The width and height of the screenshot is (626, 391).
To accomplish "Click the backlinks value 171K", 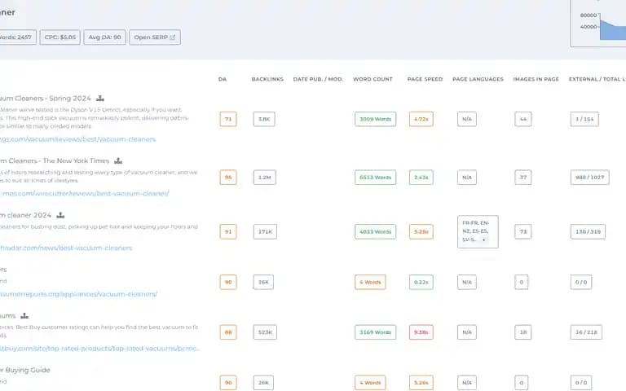I will [x=265, y=231].
